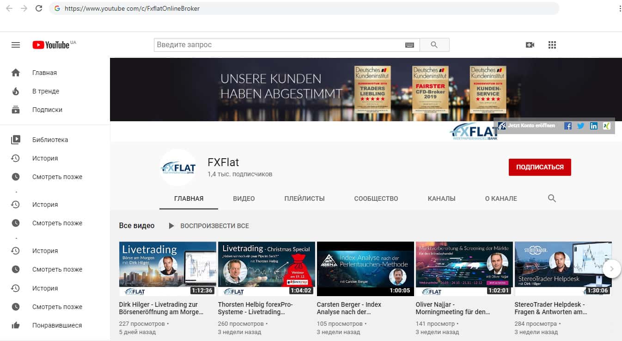The image size is (622, 341).
Task: Open the LinkedIn link in channel banner
Action: coord(594,126)
